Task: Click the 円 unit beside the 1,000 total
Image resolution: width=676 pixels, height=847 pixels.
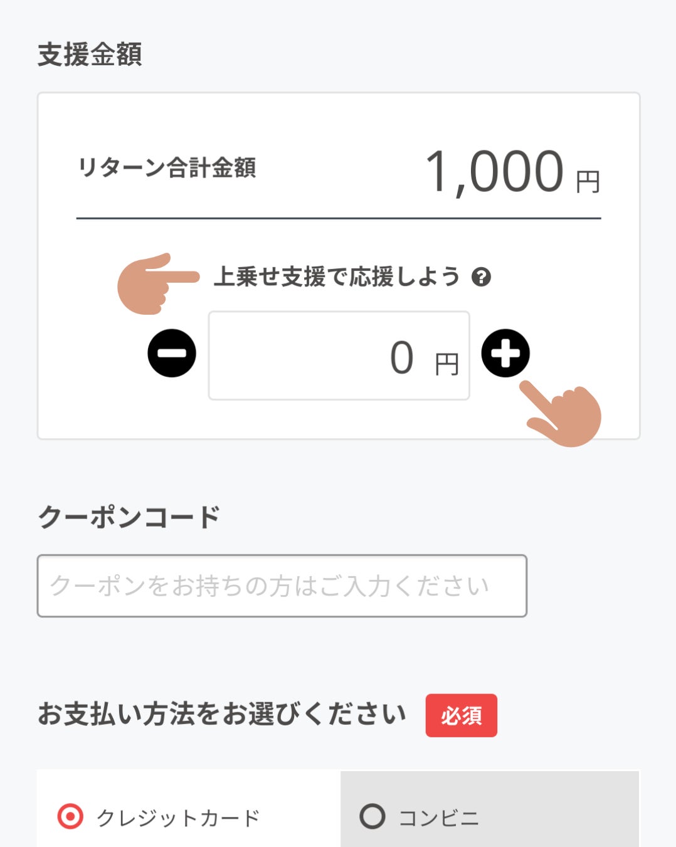Action: [x=588, y=182]
